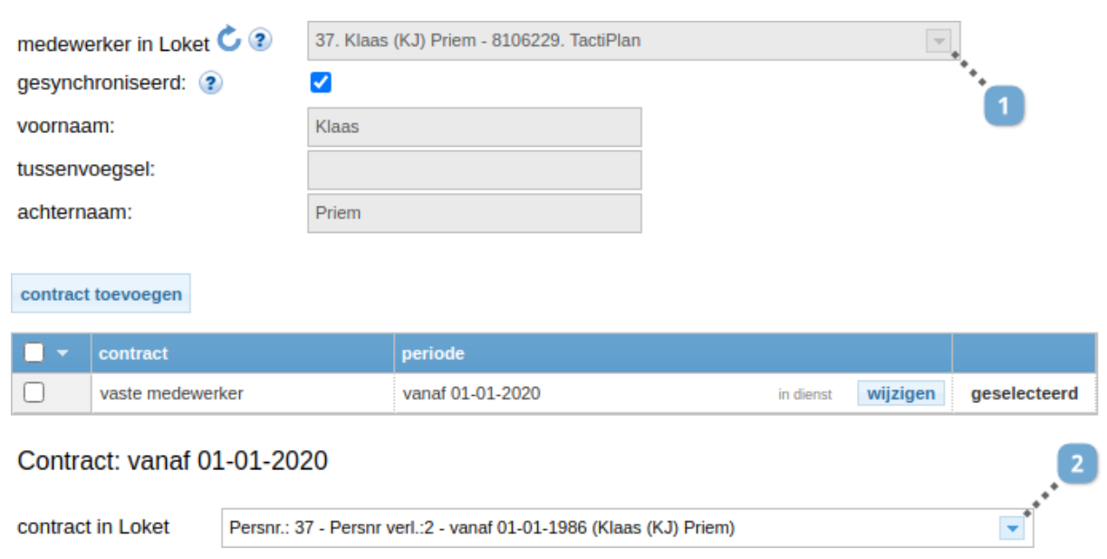Click the contract toevoegen button
Viewport: 1107px width, 559px height.
tap(101, 294)
